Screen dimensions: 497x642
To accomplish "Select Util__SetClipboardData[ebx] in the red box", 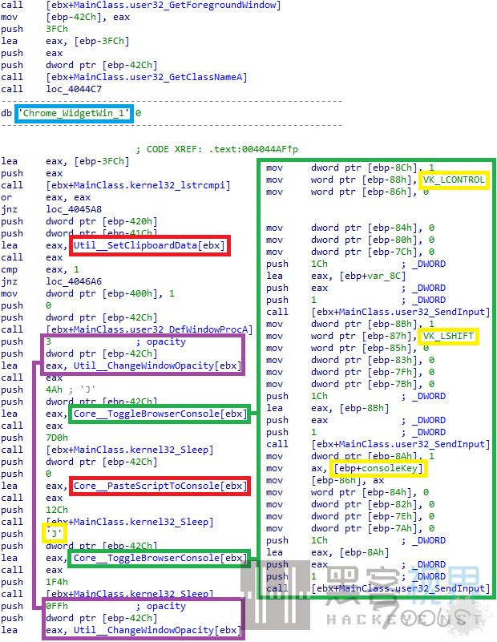I will tap(151, 244).
